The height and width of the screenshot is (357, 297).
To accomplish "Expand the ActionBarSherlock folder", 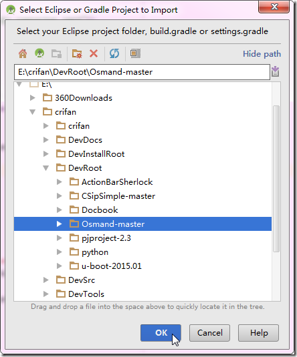I will [60, 182].
